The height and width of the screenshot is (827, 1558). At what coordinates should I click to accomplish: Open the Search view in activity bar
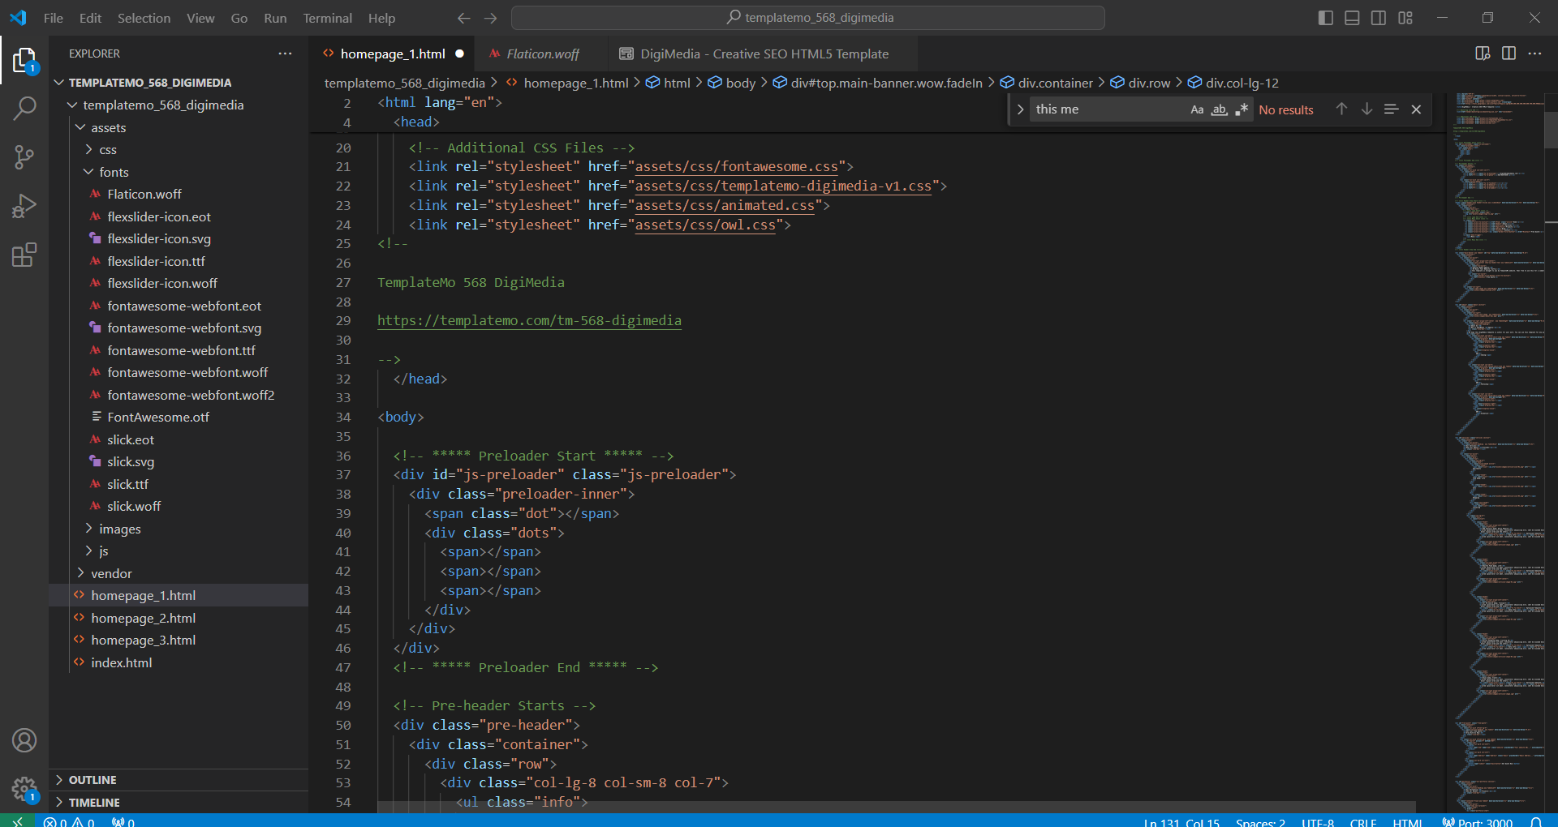24,108
